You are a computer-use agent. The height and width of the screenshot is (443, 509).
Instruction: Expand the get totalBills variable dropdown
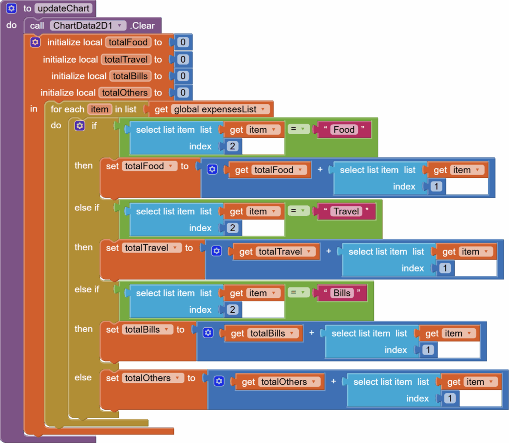293,333
